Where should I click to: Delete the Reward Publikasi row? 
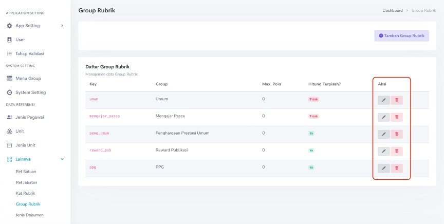coord(396,151)
